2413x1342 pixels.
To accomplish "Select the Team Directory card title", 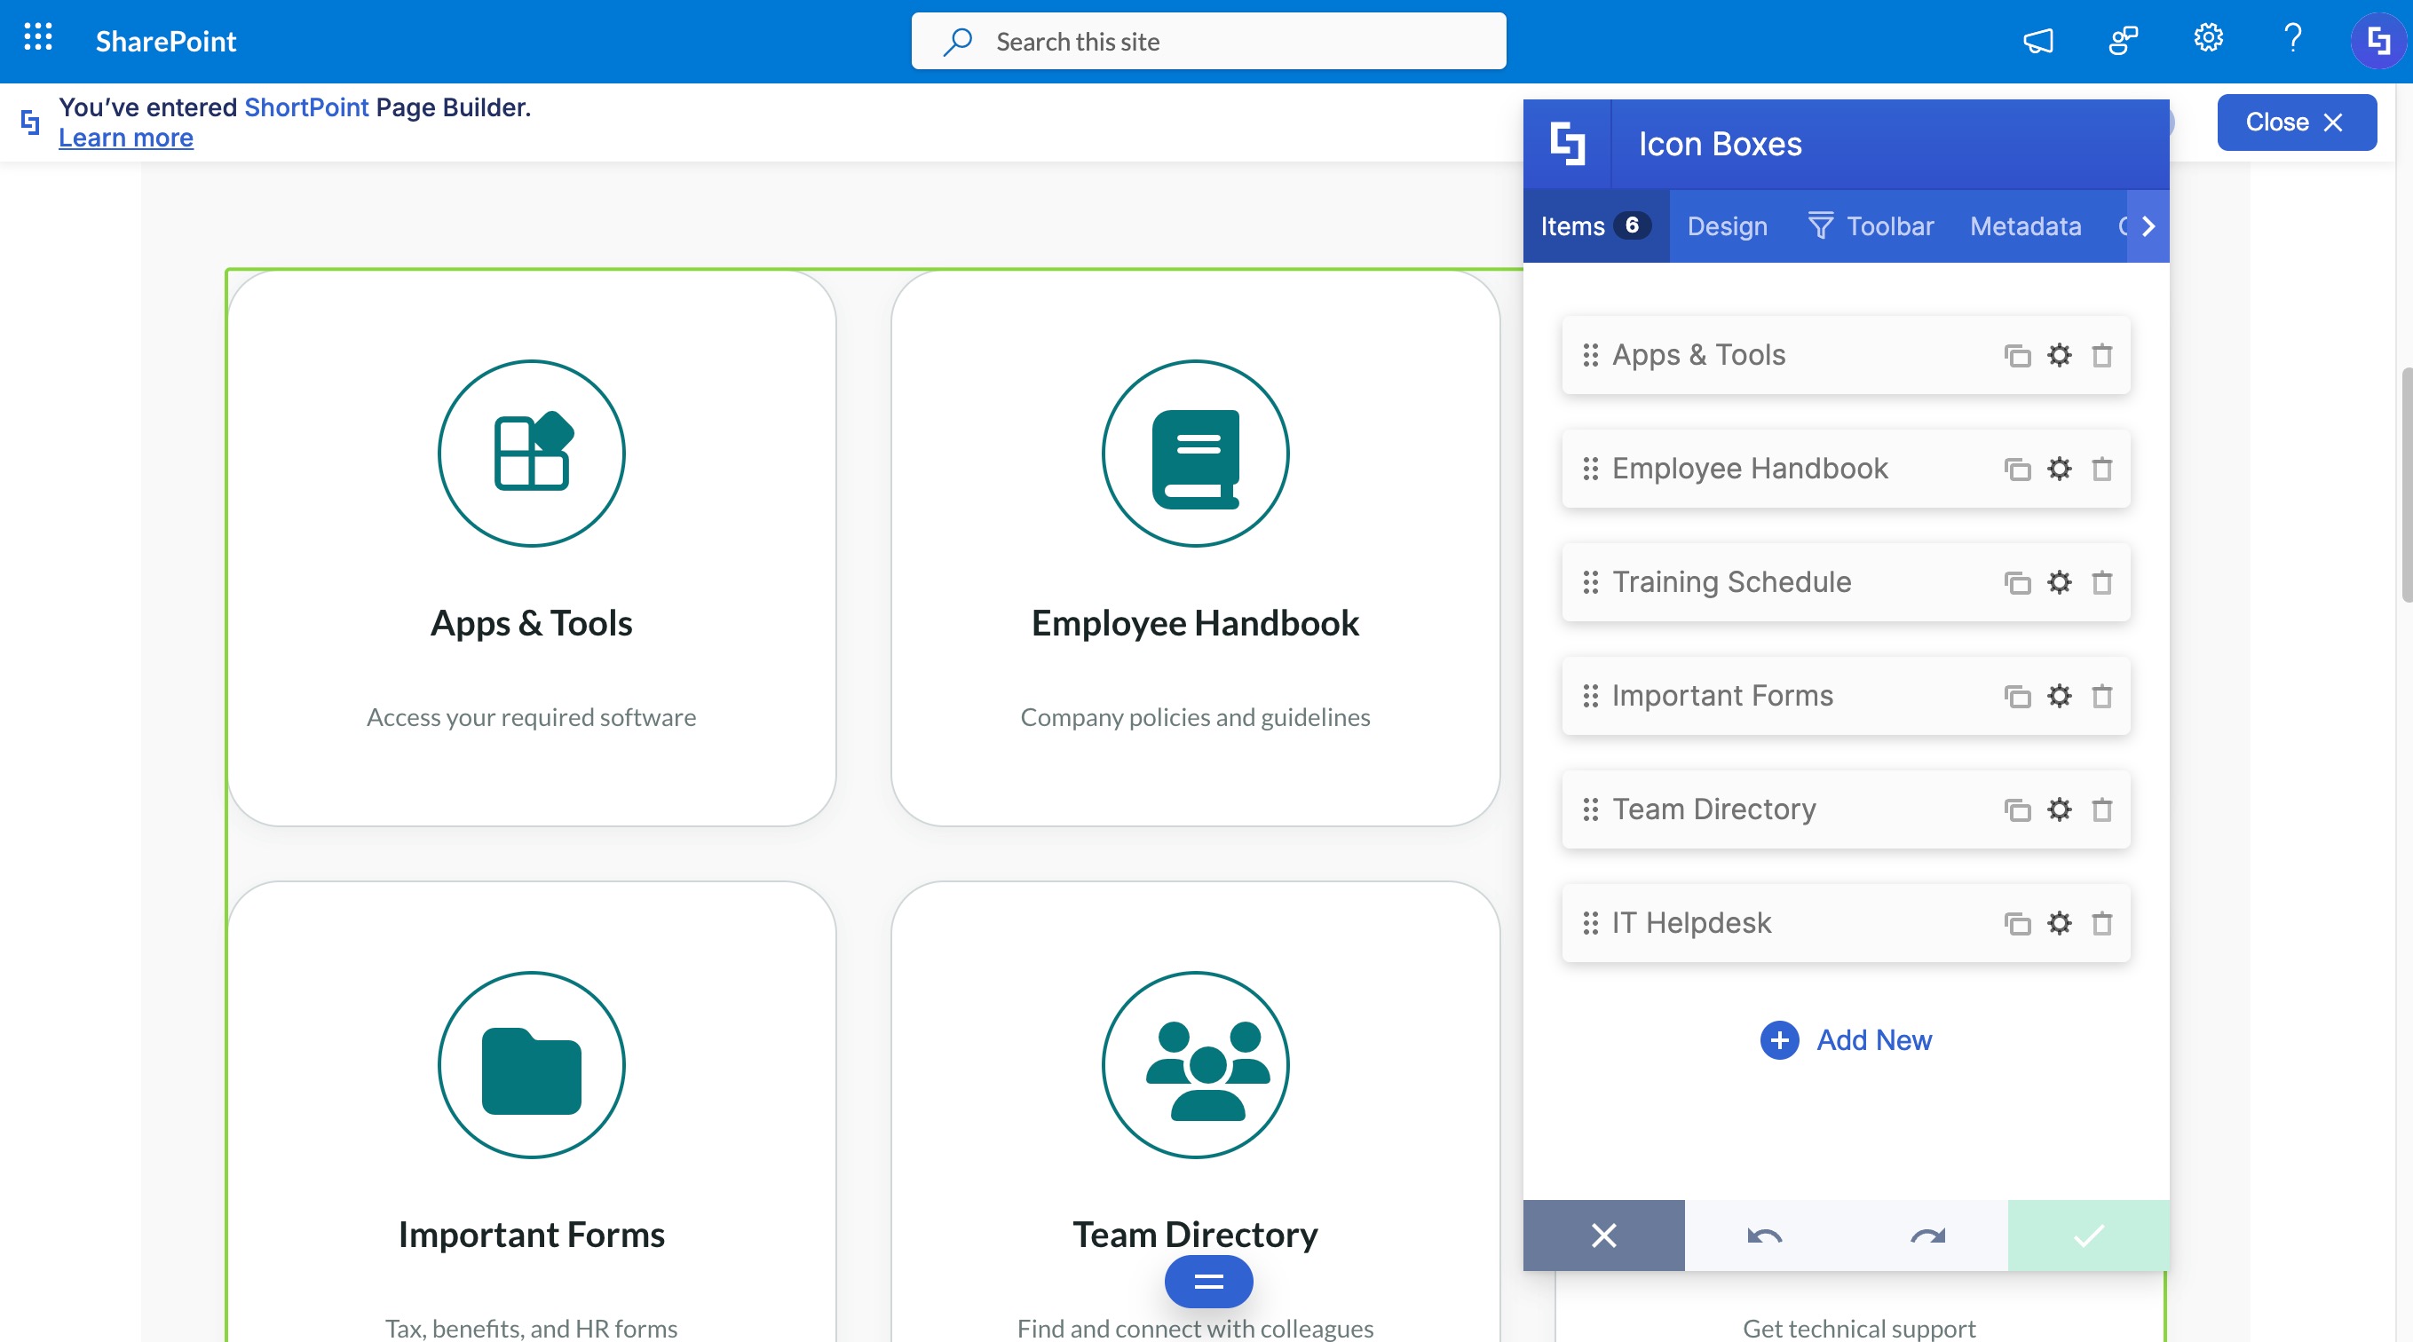I will [x=1195, y=1235].
